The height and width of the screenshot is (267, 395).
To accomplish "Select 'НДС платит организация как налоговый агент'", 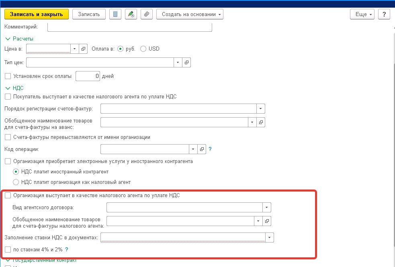I will (x=16, y=182).
